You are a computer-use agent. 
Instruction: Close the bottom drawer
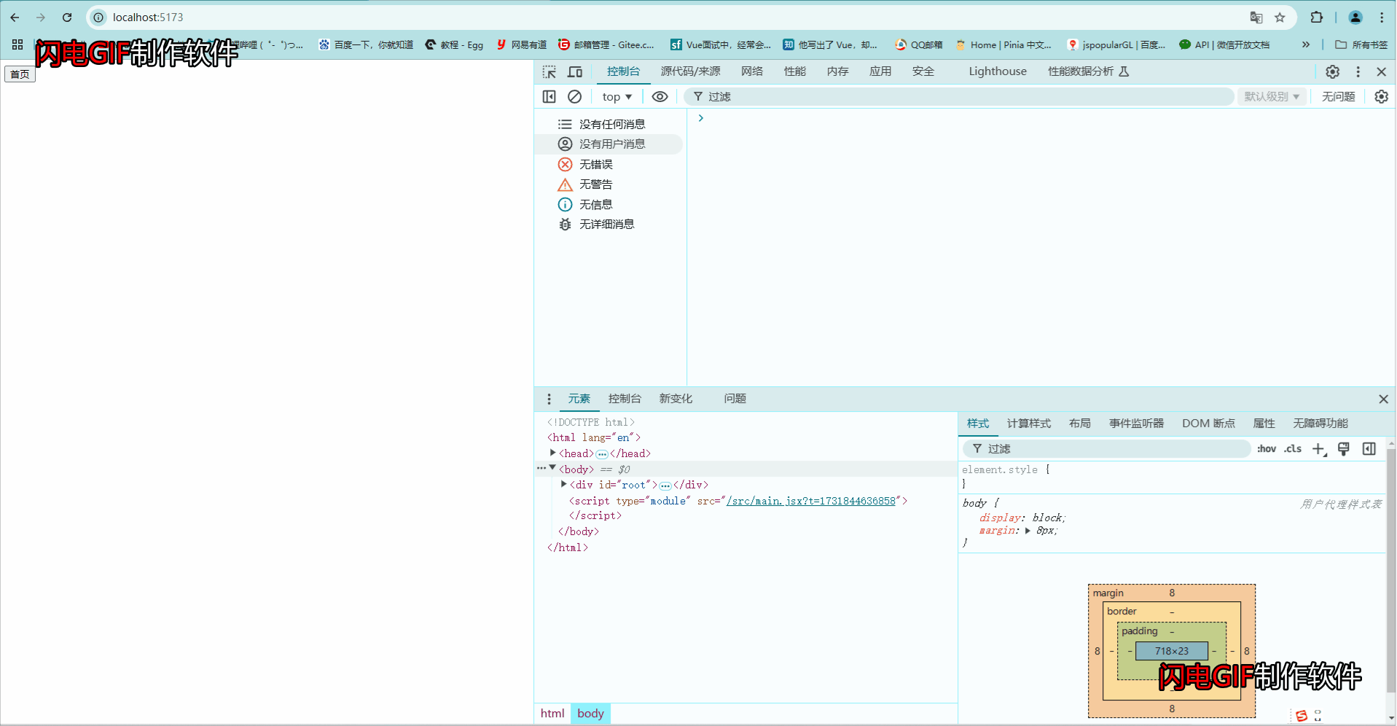(x=1383, y=399)
